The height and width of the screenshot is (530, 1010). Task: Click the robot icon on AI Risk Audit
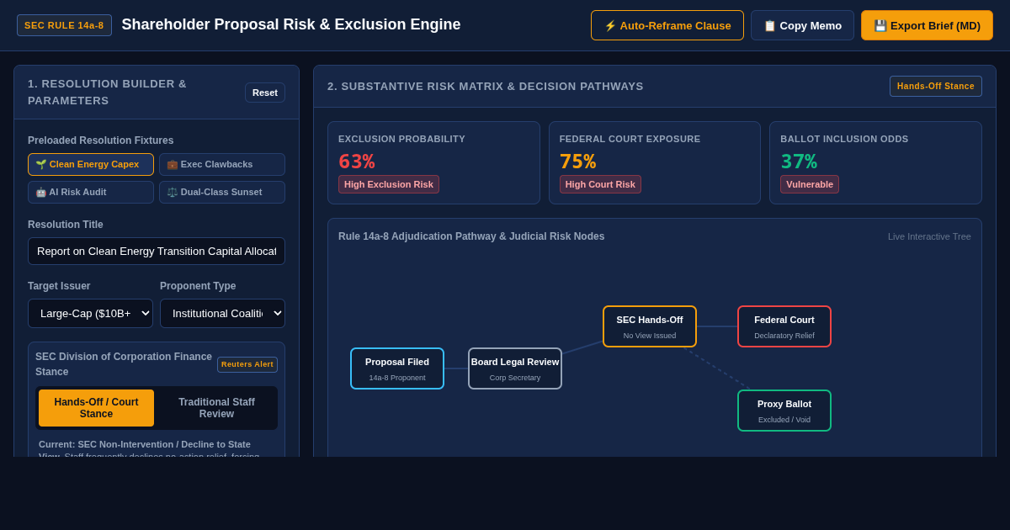(41, 193)
